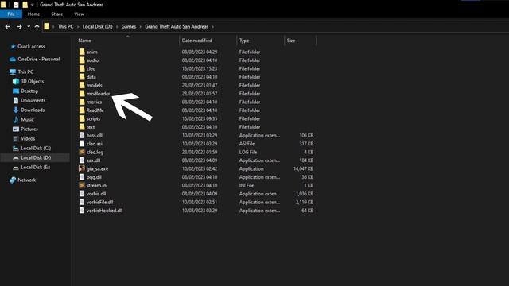The height and width of the screenshot is (286, 509).
Task: Click the stream.ini file icon
Action: point(82,185)
